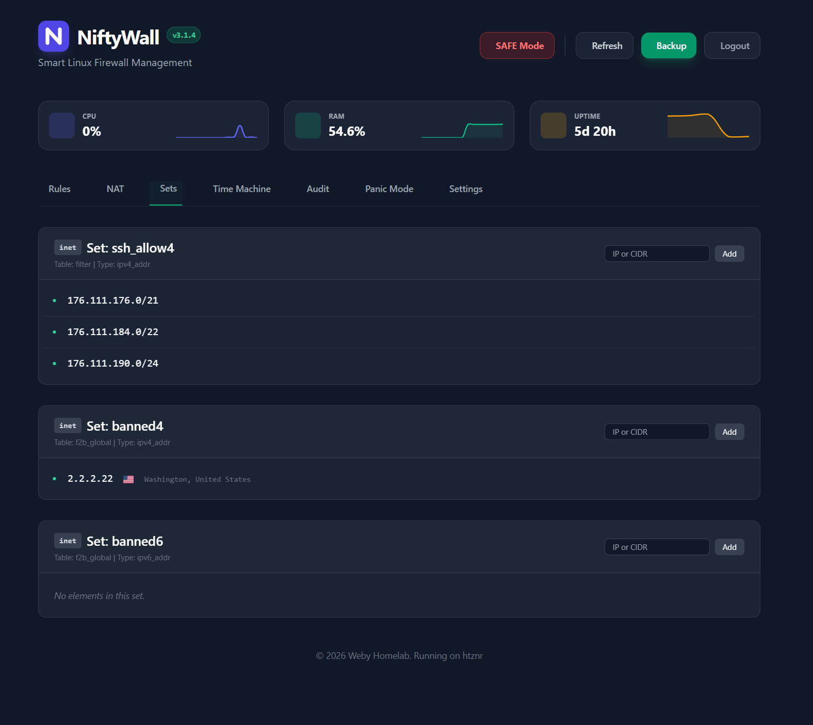Go to the Settings tab
This screenshot has width=813, height=725.
tap(466, 189)
